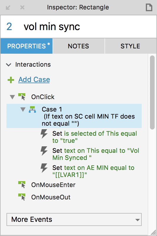Screen dimensions: 157x236
Task: Click the pop-out arrow icon in header
Action: (8, 7)
